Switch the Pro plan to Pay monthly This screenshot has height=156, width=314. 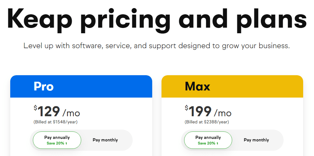[105, 140]
